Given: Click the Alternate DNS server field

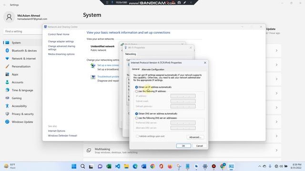Looking at the screenshot, I should (183, 128).
